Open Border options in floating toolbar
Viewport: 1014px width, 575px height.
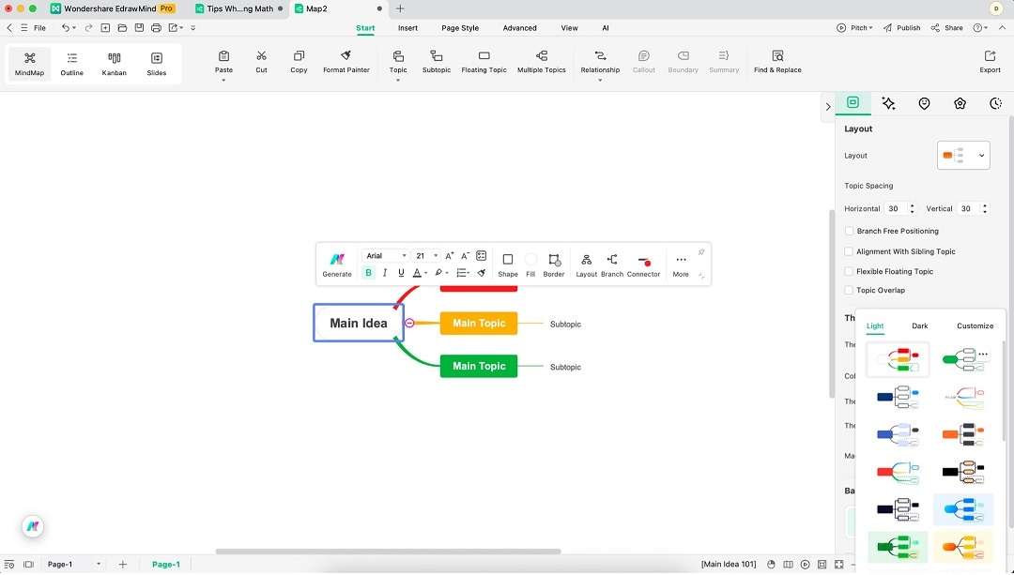pos(554,265)
